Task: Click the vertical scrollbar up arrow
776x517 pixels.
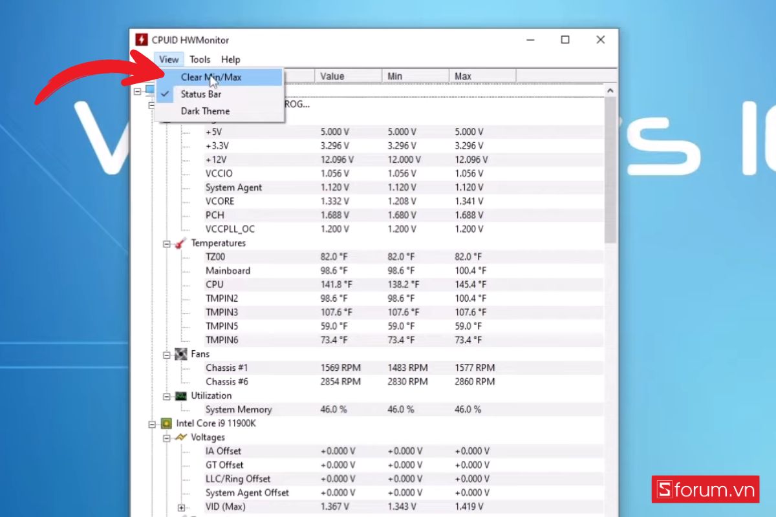Action: click(610, 91)
